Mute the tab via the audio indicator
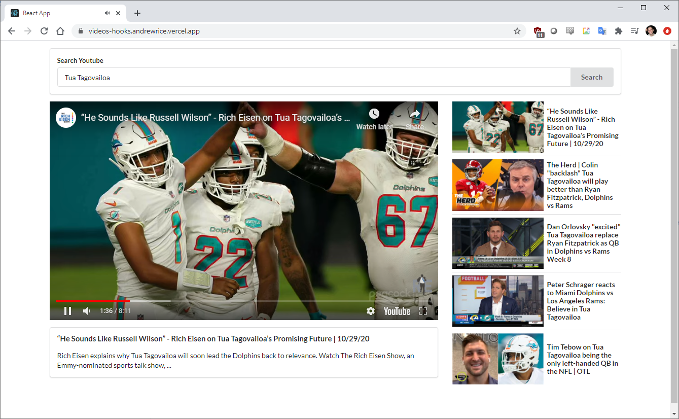 click(107, 13)
